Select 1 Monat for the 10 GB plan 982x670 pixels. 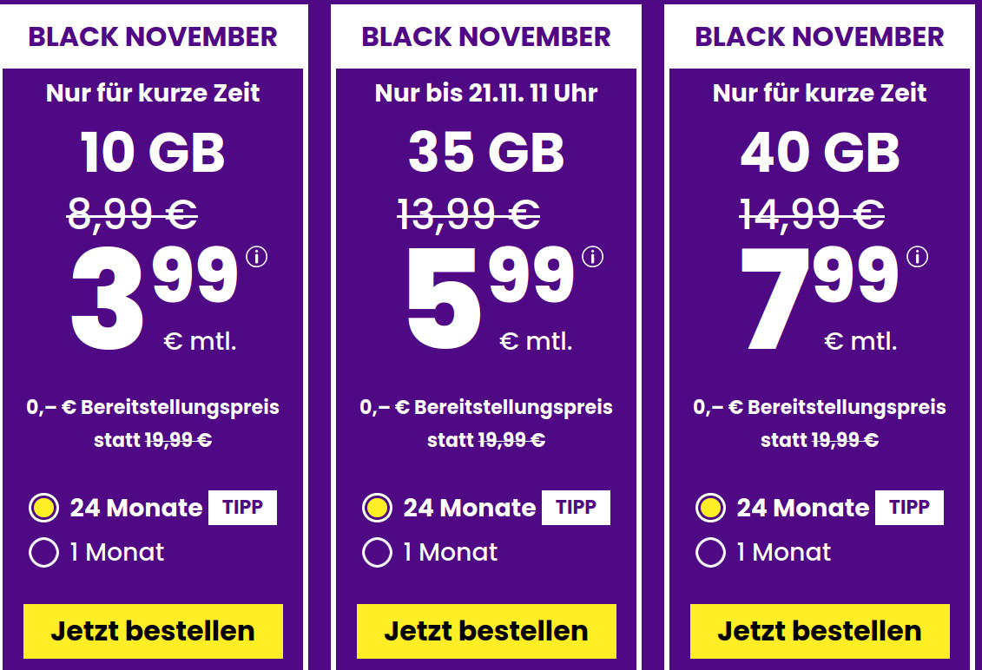tap(44, 552)
